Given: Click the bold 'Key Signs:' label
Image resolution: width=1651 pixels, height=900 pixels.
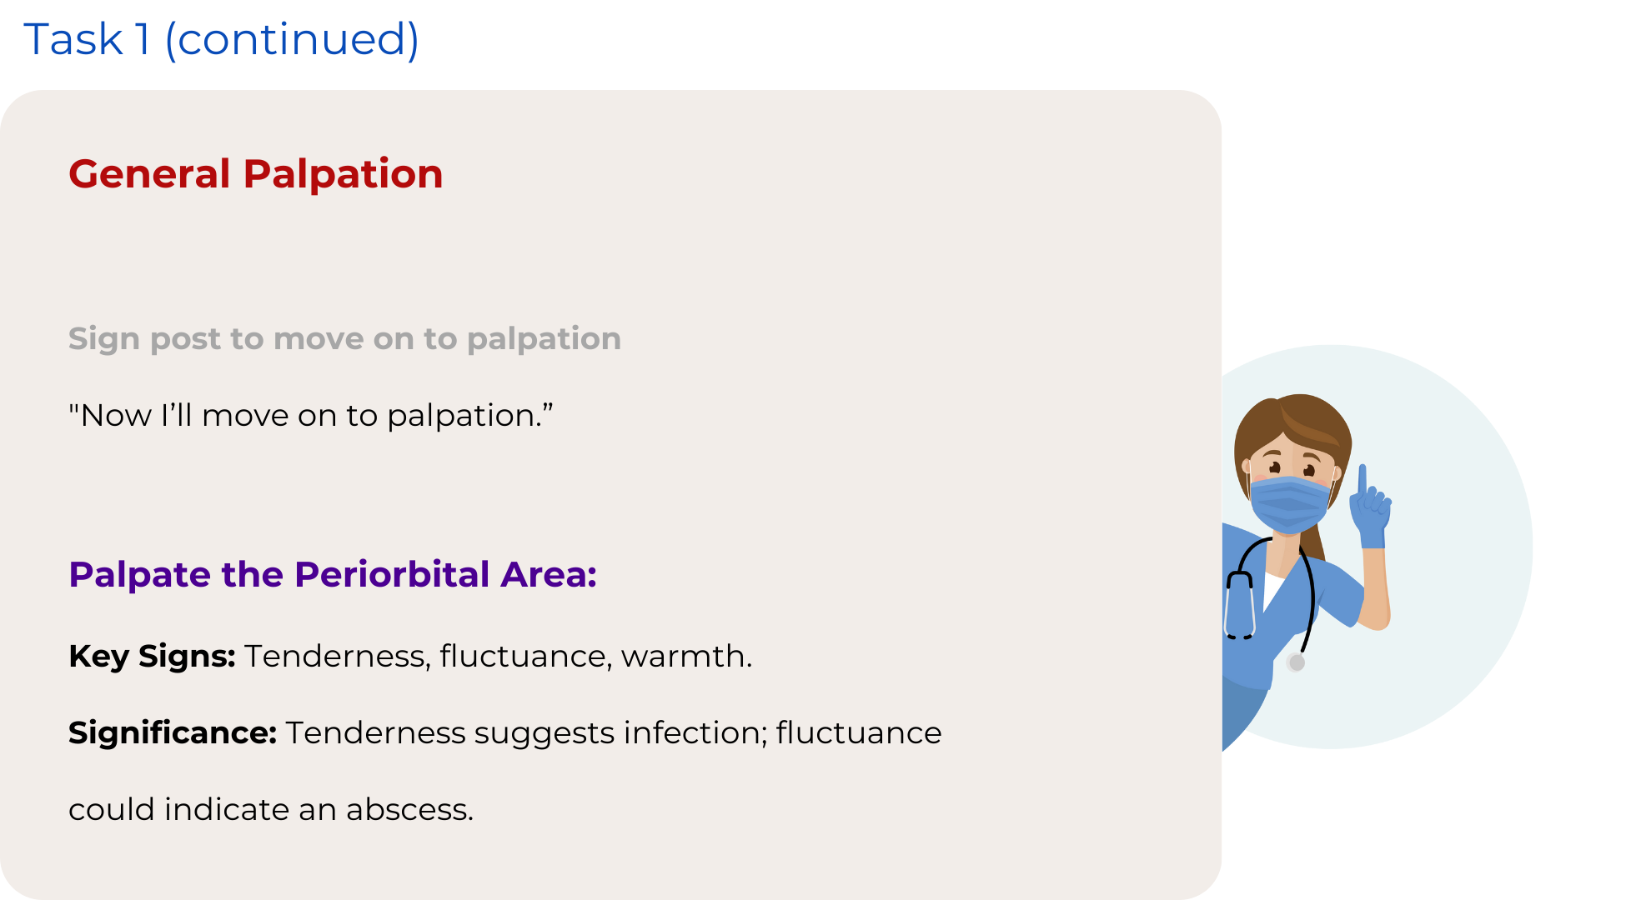Looking at the screenshot, I should pos(152,657).
